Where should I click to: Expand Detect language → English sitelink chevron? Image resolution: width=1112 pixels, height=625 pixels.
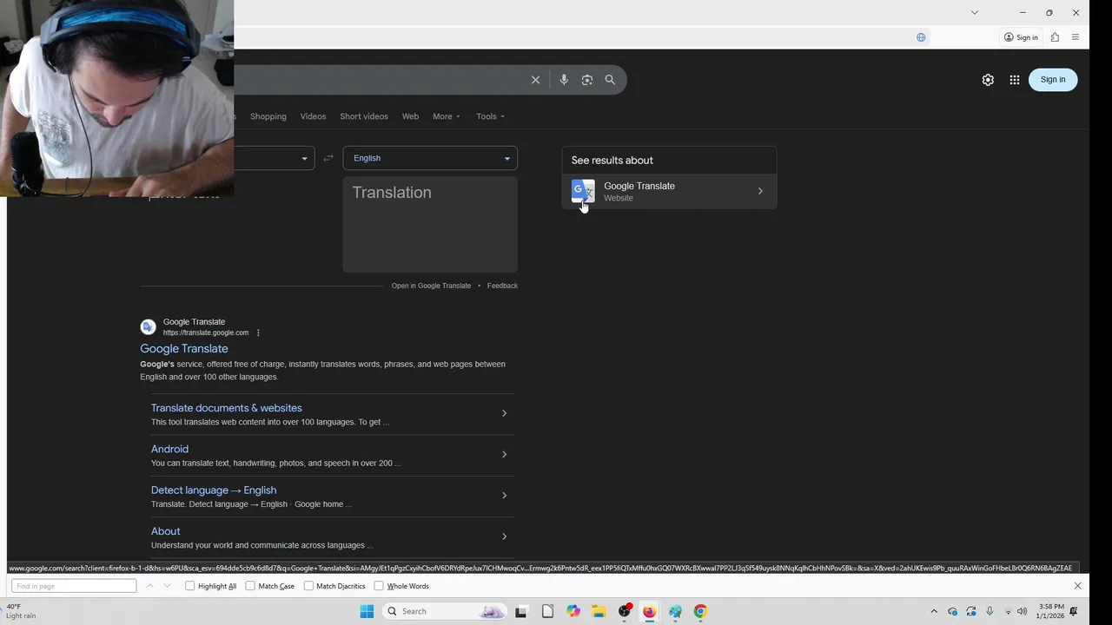504,496
